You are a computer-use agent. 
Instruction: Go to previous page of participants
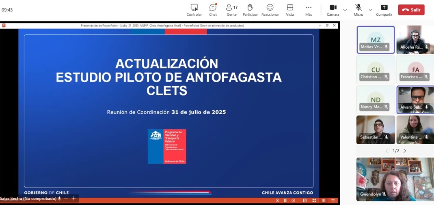click(x=387, y=151)
